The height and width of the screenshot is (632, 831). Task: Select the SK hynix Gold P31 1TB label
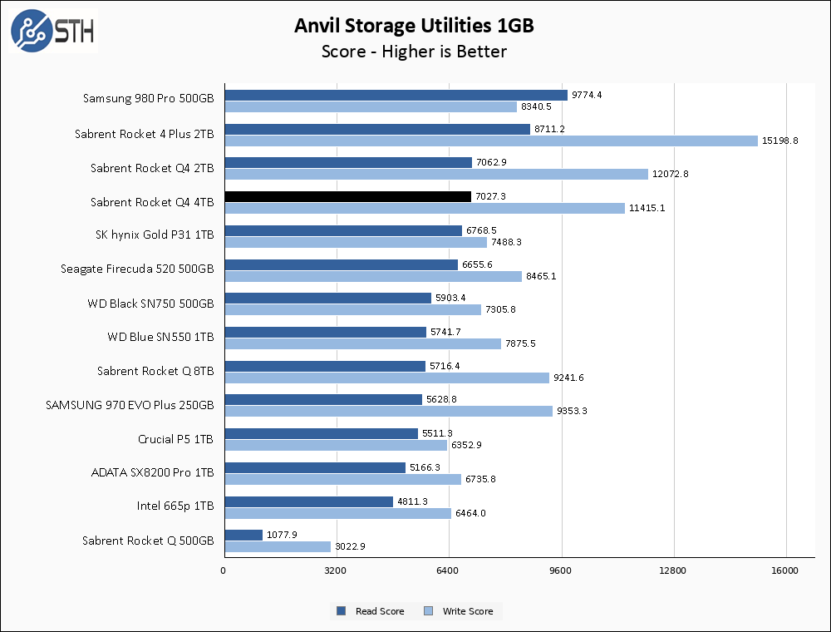pyautogui.click(x=155, y=235)
